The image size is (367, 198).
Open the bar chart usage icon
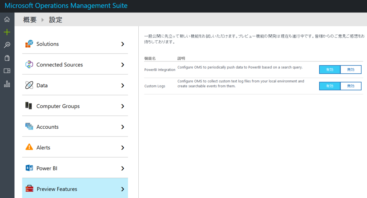click(7, 84)
